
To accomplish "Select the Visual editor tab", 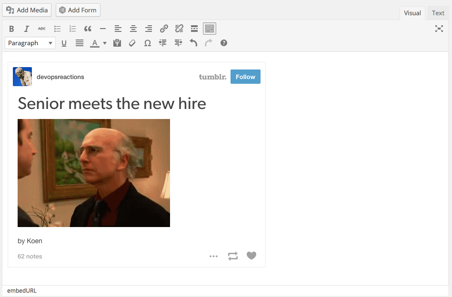I will coord(412,13).
